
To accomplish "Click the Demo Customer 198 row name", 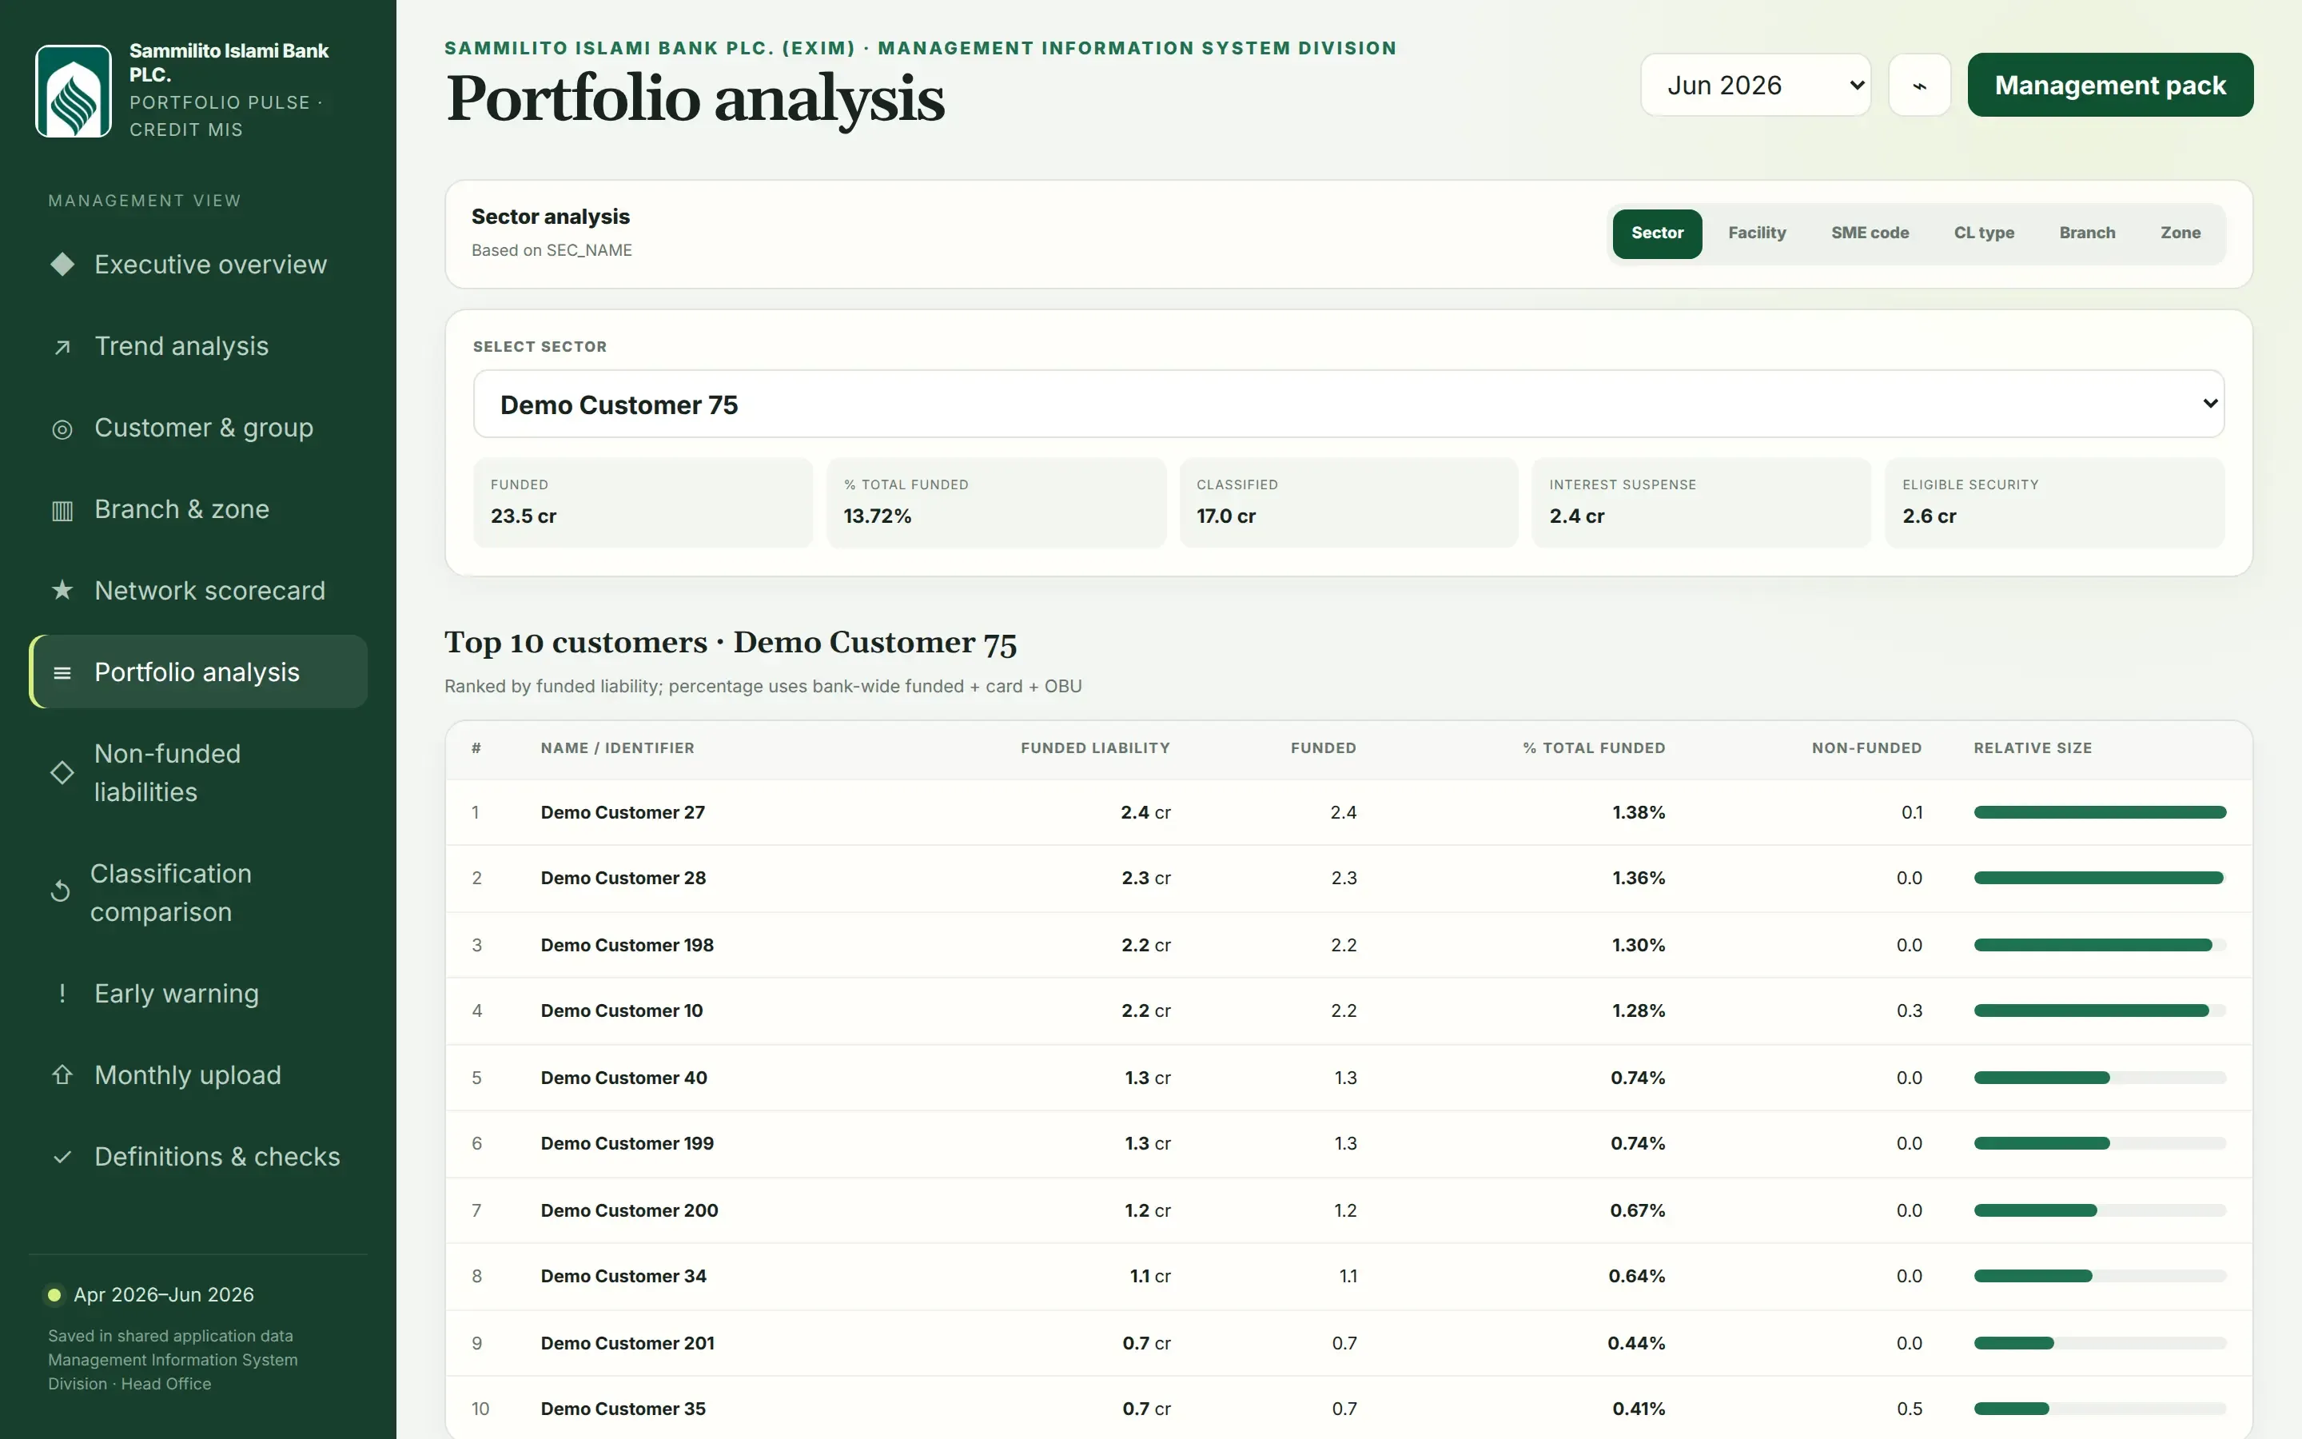I will click(x=627, y=945).
